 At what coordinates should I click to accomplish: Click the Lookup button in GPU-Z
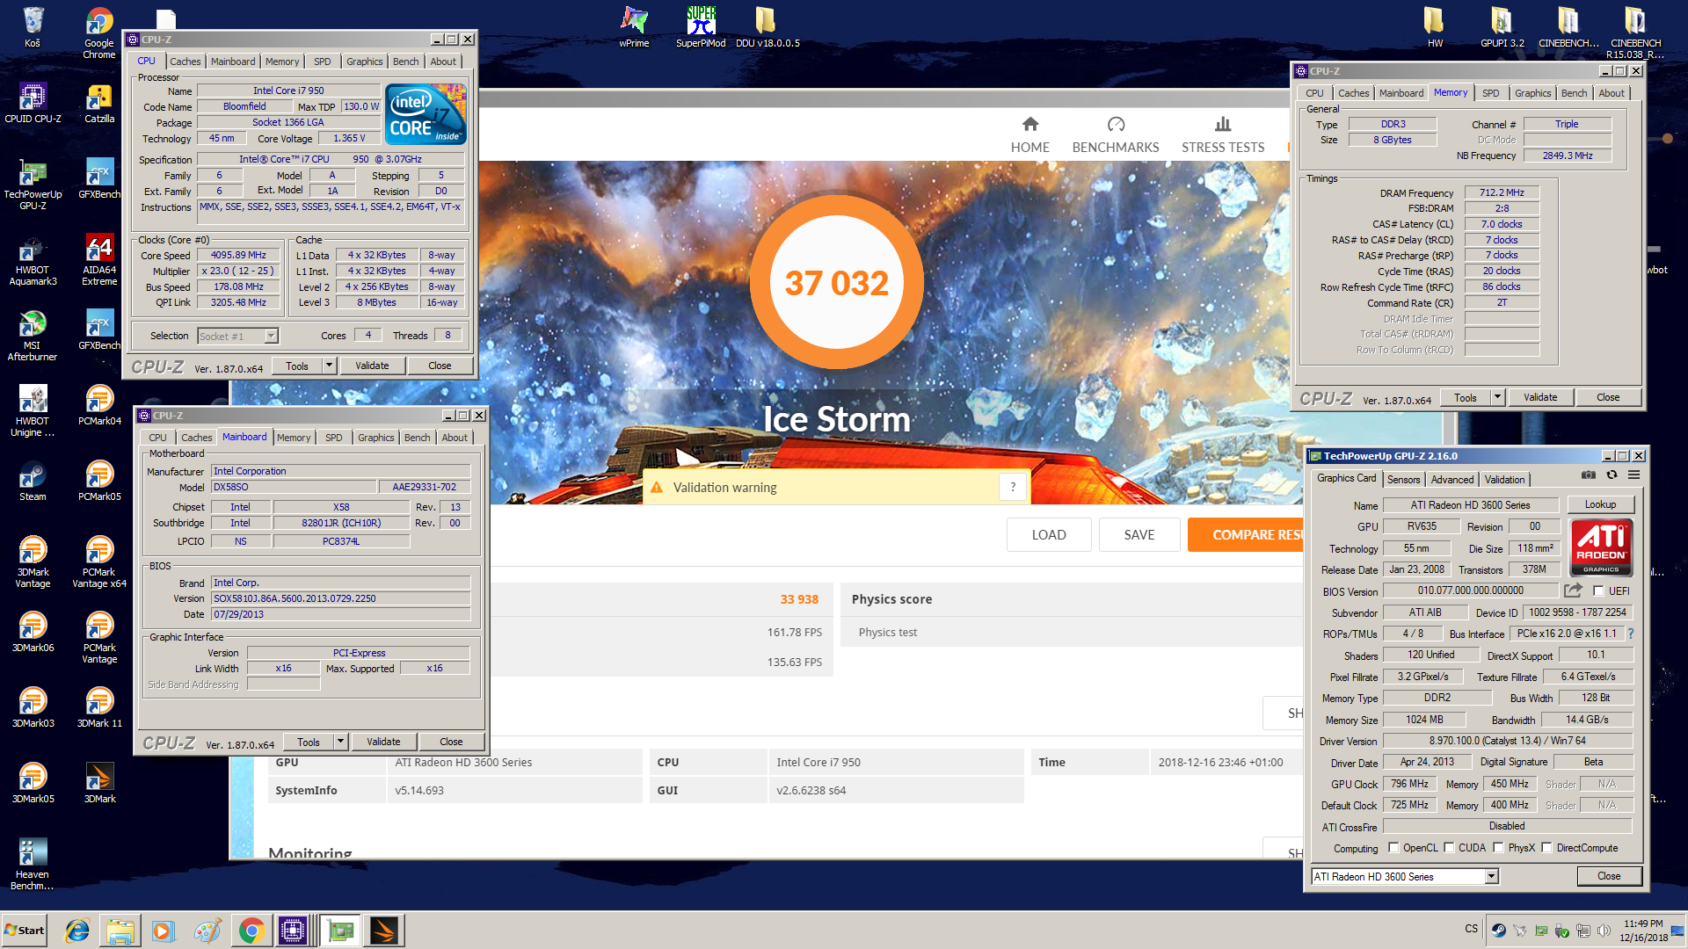pos(1600,504)
